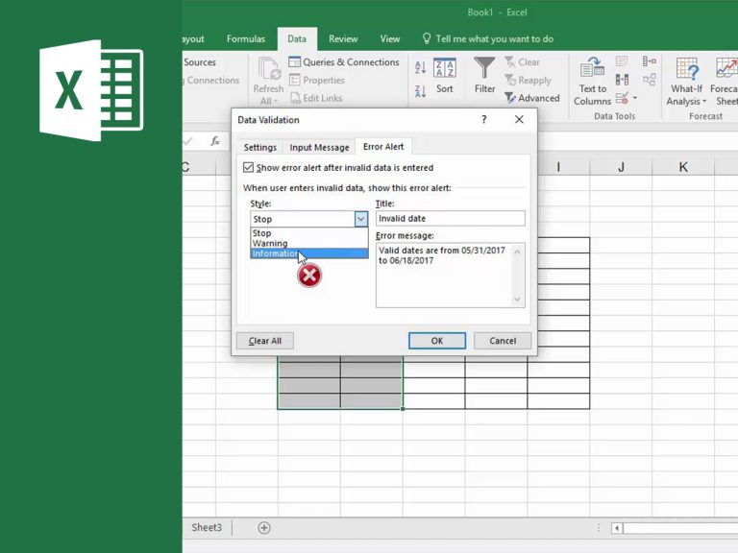Open the Formulas ribbon tab
This screenshot has height=553, width=738.
246,39
